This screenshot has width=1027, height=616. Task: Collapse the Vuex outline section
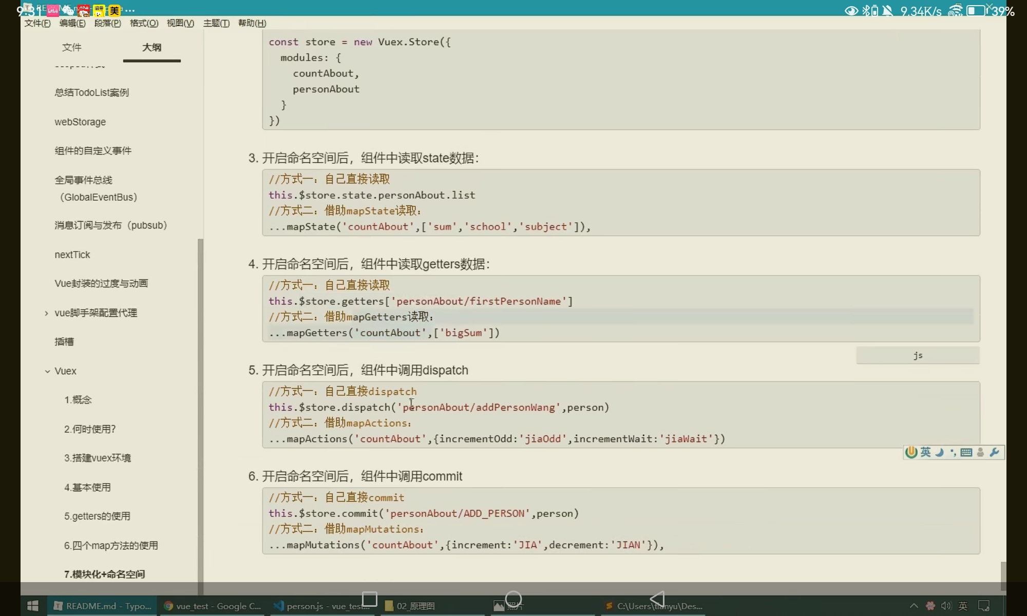pyautogui.click(x=47, y=371)
